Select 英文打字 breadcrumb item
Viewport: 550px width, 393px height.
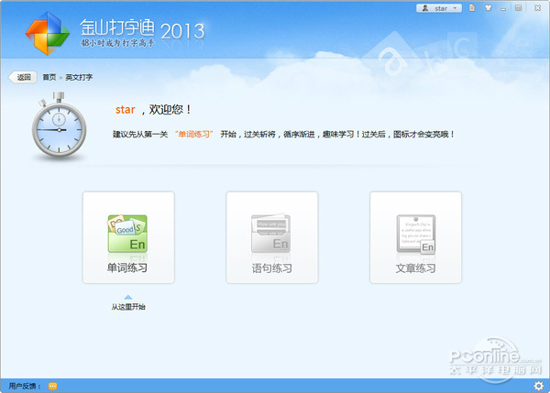pos(79,77)
